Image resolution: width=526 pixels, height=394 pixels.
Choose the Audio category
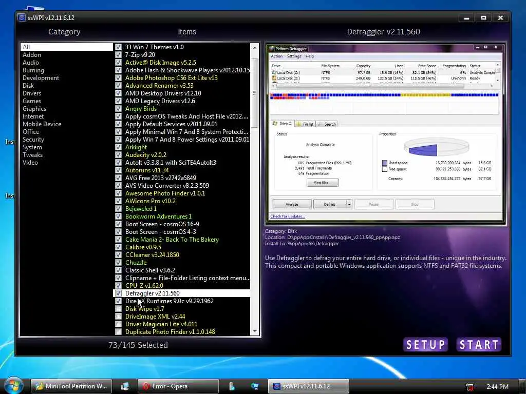coord(66,62)
